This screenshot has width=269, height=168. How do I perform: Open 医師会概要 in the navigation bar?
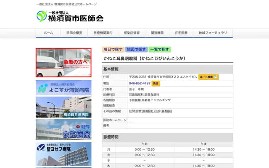pos(74,33)
